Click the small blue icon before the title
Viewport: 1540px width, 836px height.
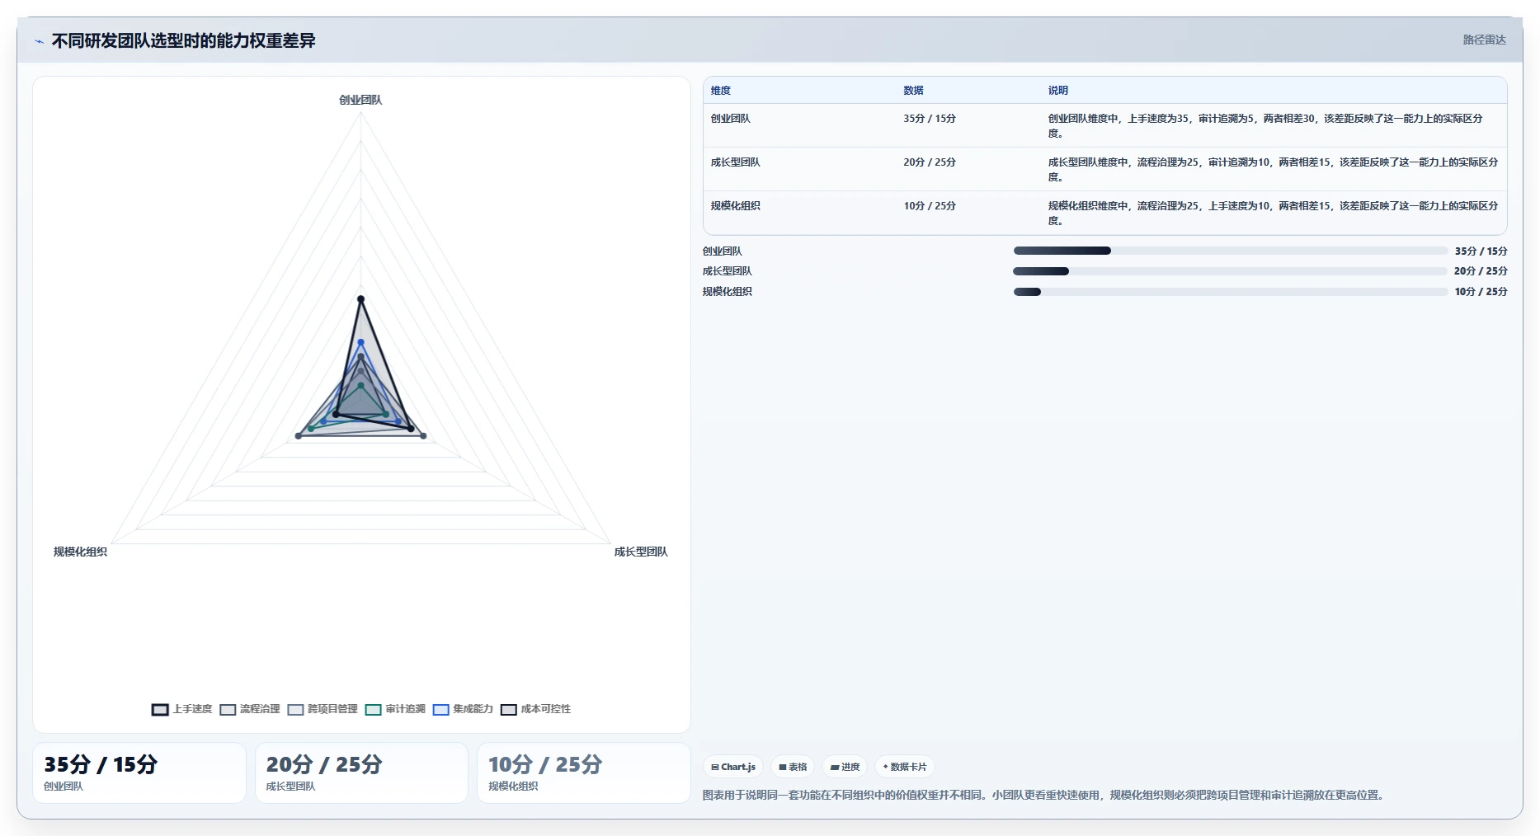tap(39, 41)
